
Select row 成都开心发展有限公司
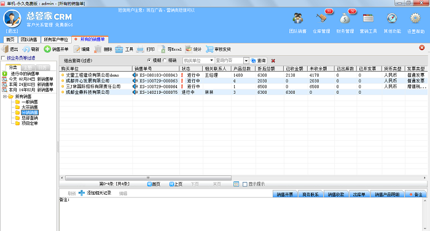(243, 81)
